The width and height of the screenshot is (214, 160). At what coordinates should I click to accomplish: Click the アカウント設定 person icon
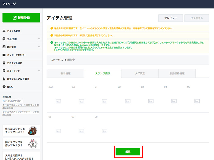(4, 63)
